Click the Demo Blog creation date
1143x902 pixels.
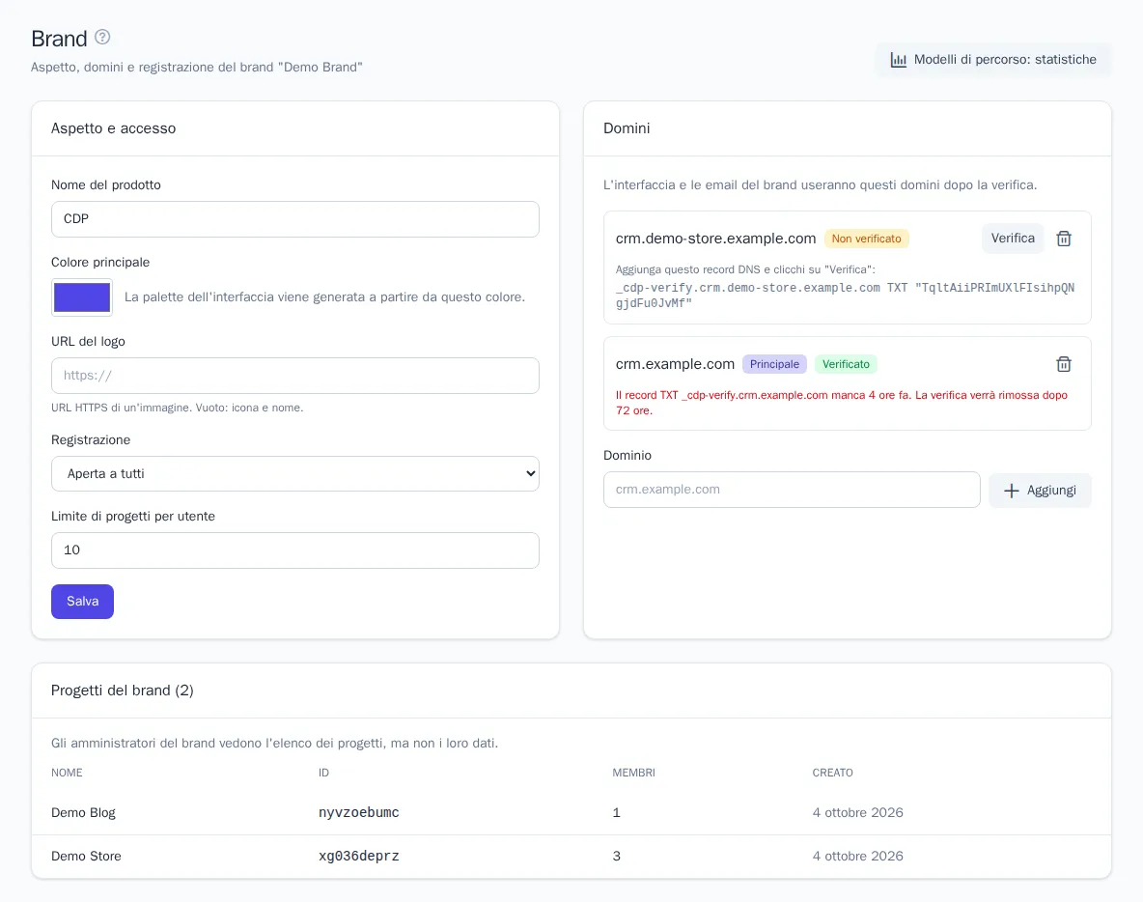click(858, 812)
